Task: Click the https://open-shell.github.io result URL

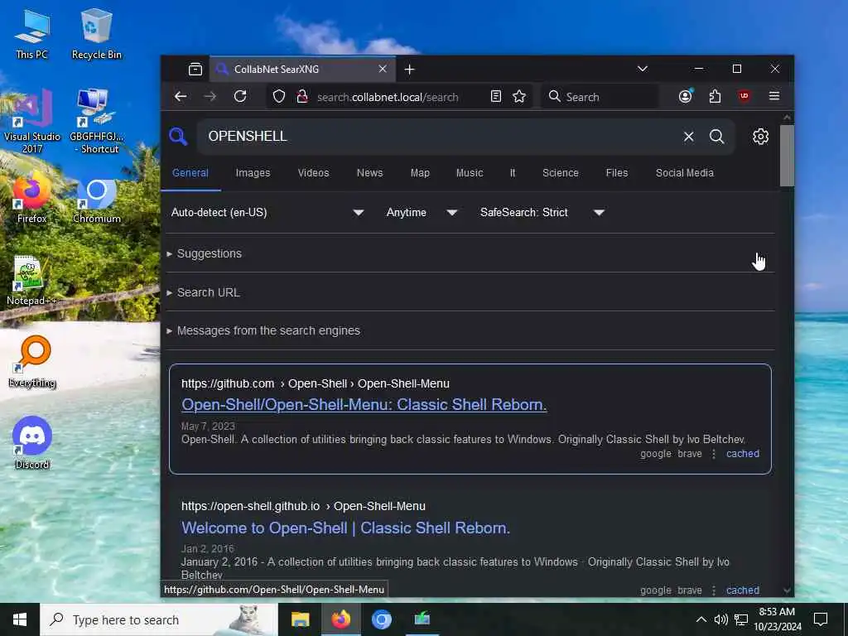Action: (250, 506)
